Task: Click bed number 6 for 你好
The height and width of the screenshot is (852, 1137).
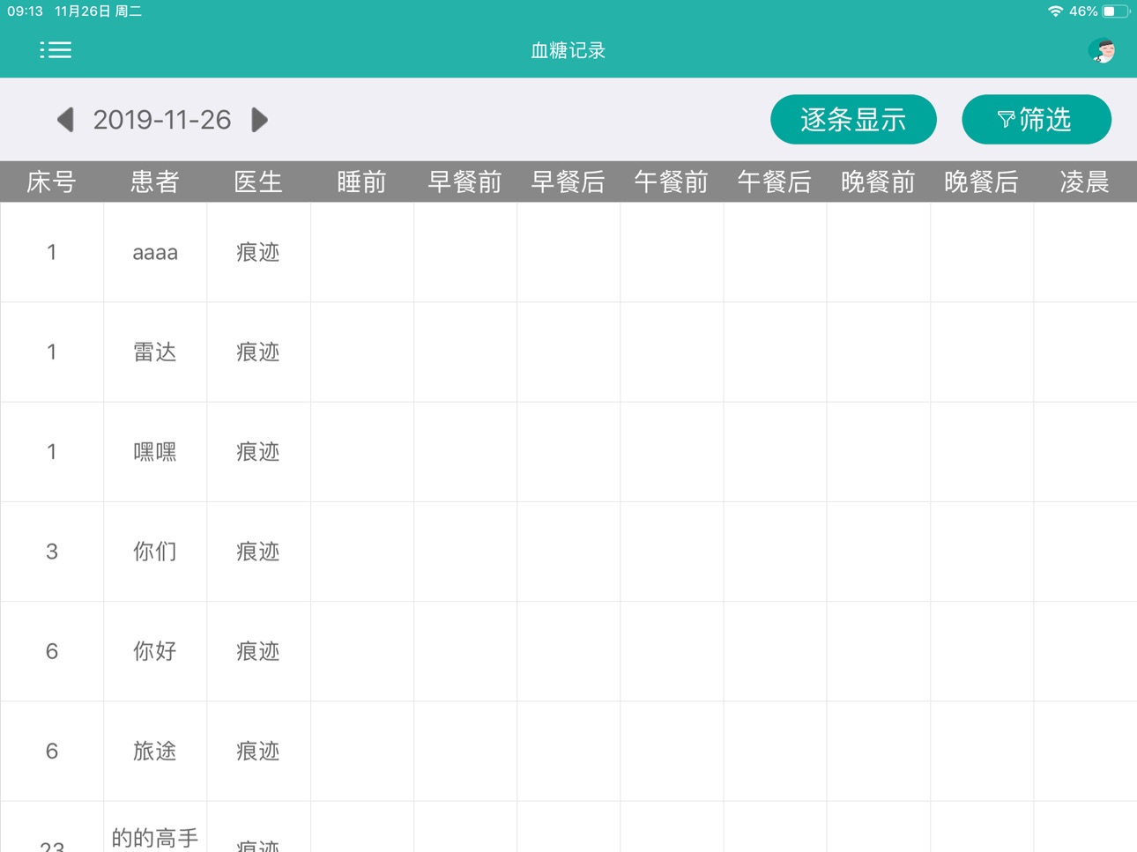Action: coord(52,651)
